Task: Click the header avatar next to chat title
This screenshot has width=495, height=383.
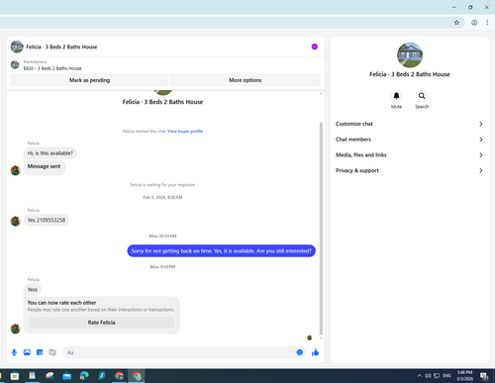Action: pos(17,47)
